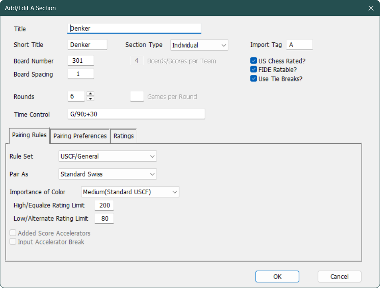This screenshot has width=380, height=288.
Task: Disable the Use Tie Breaks checkbox
Action: (254, 79)
